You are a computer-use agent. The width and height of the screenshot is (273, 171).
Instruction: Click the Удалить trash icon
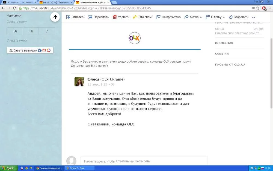[115, 17]
